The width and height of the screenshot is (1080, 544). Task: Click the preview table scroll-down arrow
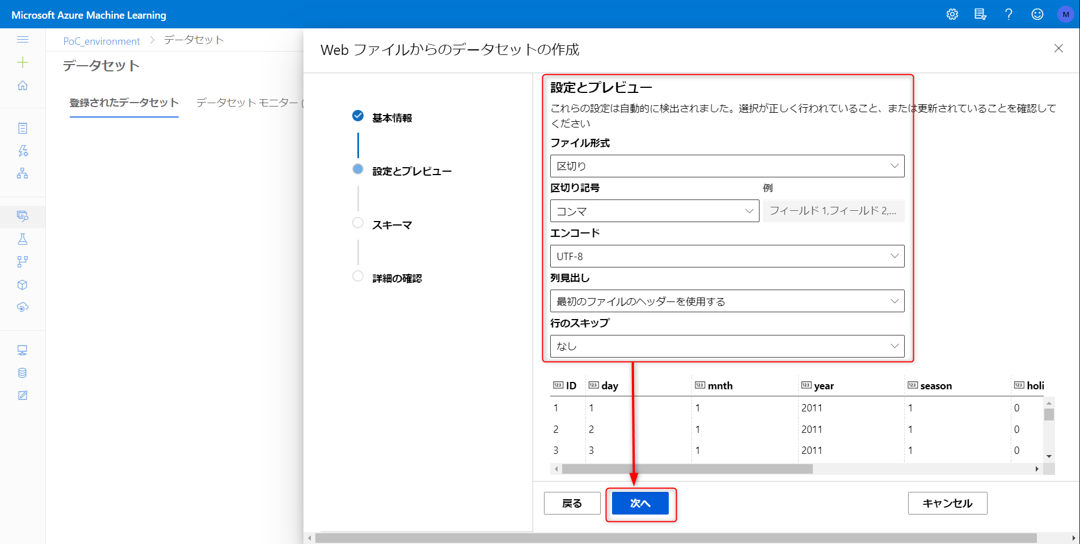[1049, 456]
